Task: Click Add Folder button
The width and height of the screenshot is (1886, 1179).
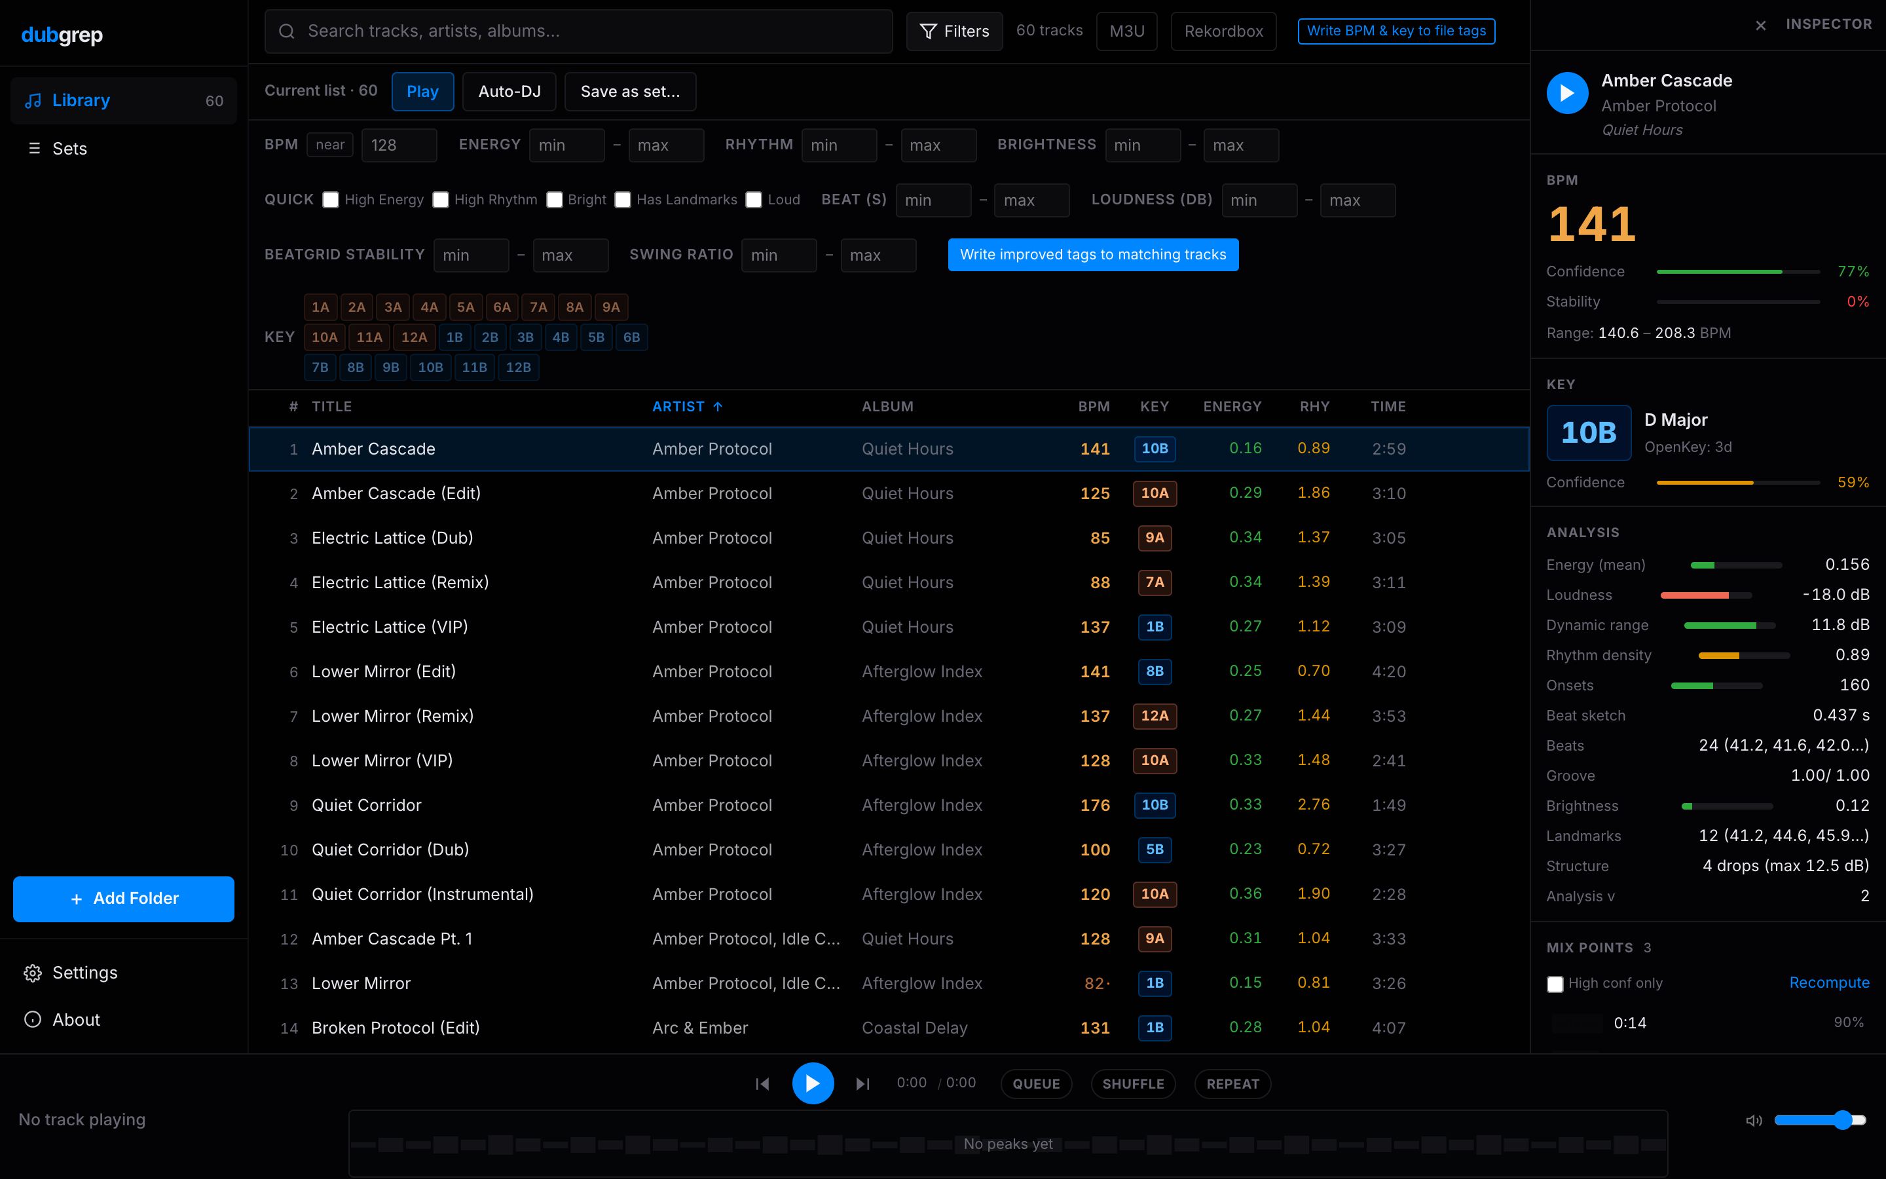Action: pyautogui.click(x=123, y=899)
